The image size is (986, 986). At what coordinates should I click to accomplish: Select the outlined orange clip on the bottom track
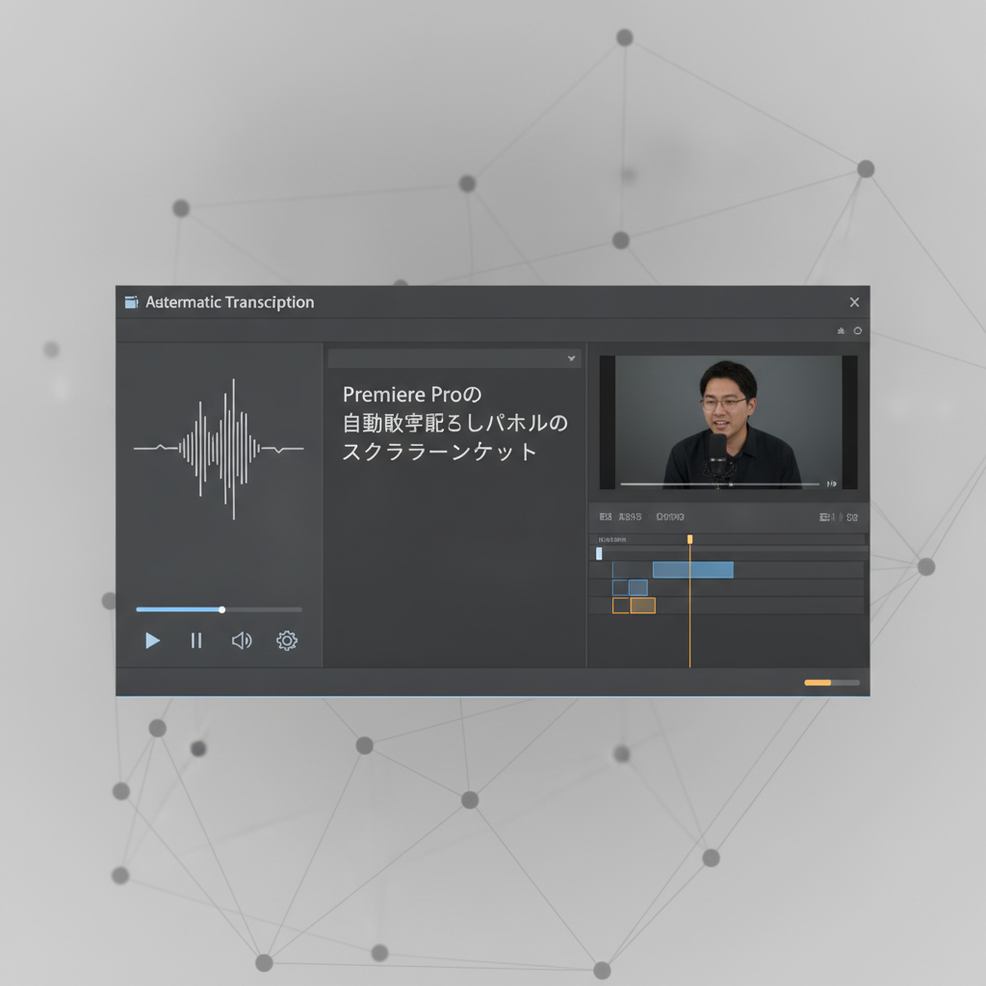tap(621, 606)
